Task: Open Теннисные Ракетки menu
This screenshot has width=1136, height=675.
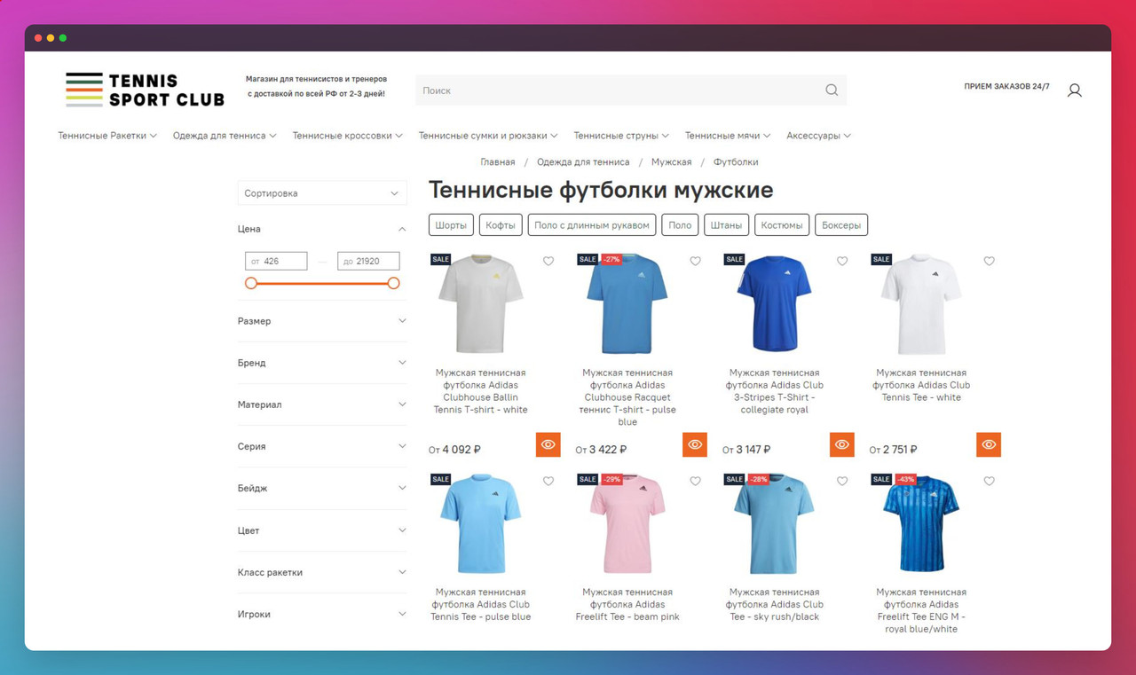Action: coord(107,136)
